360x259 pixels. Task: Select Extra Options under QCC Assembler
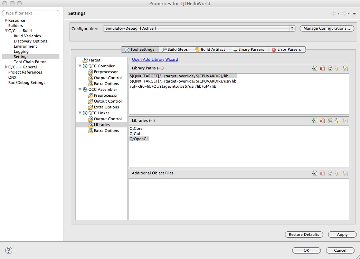104,107
